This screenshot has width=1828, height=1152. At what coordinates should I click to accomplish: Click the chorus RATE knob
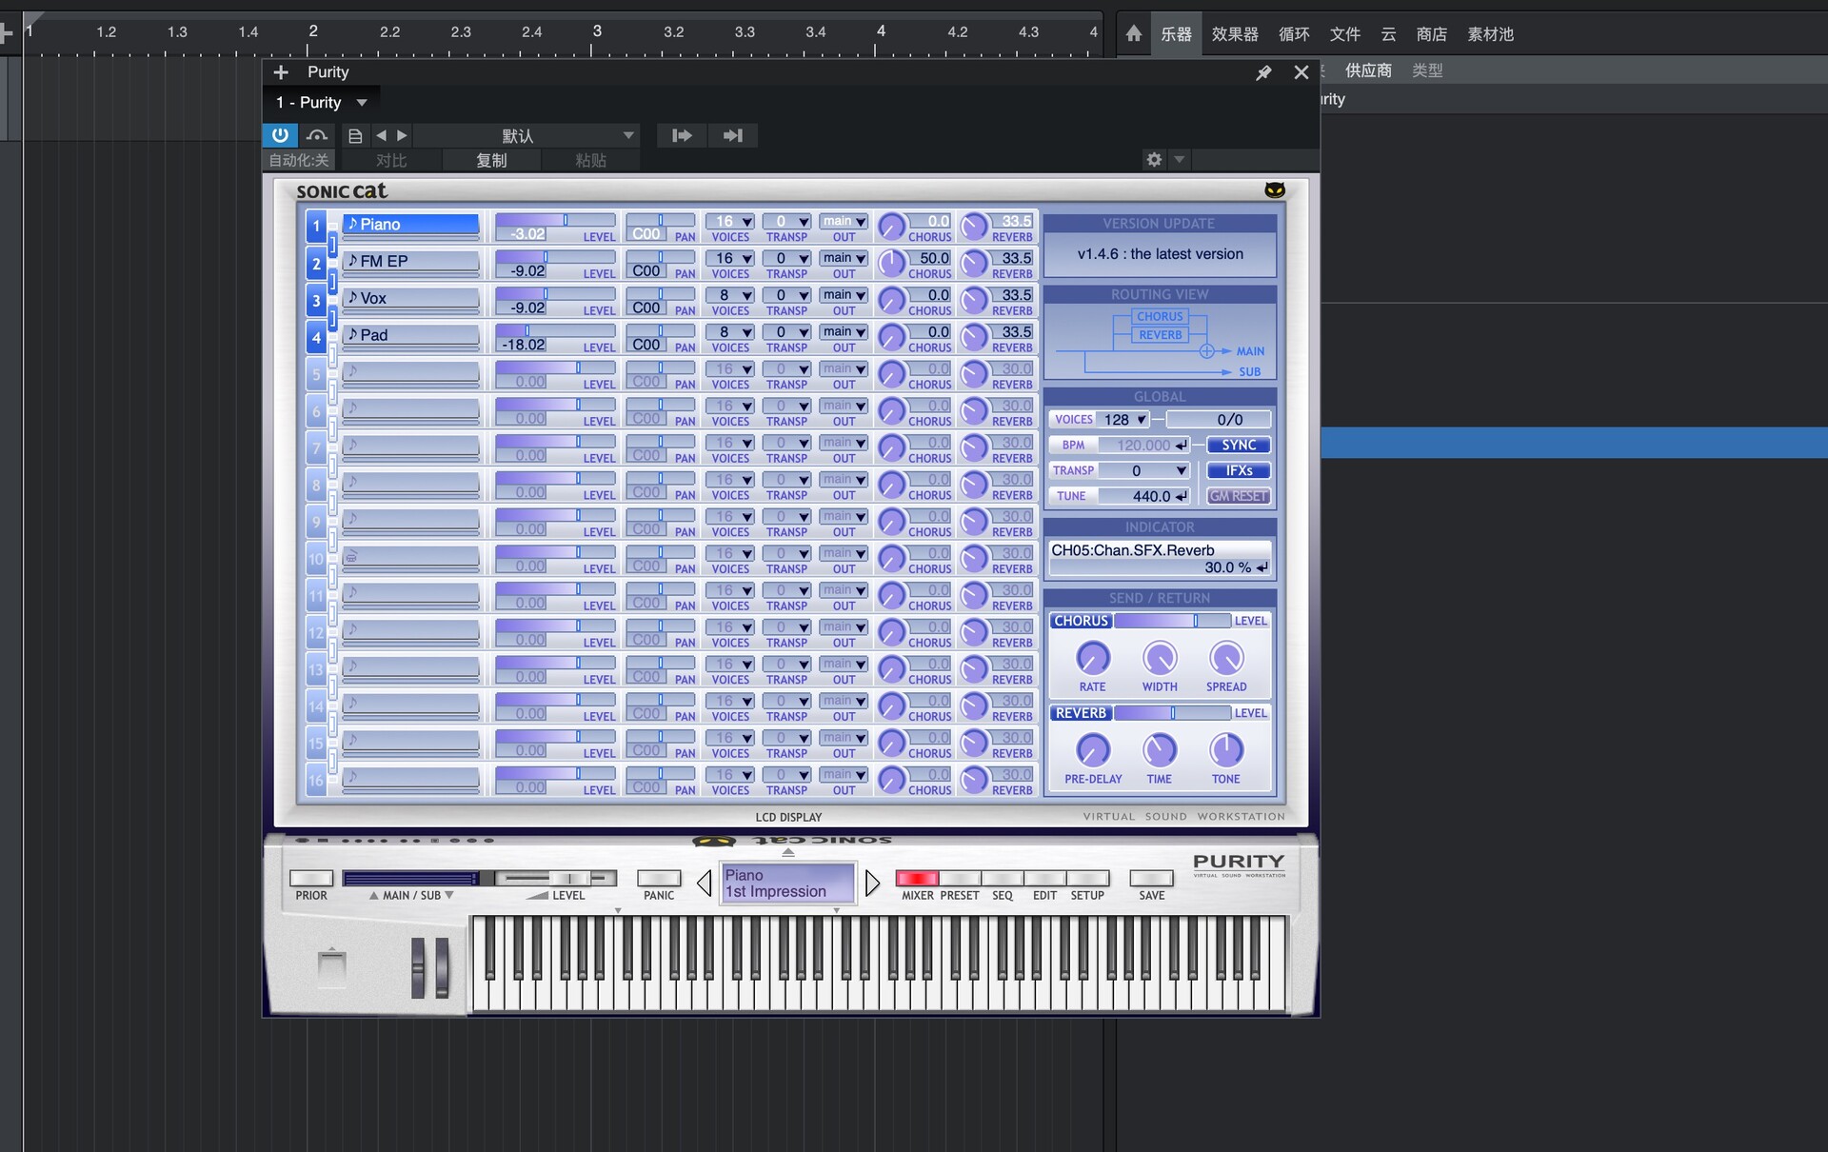click(x=1093, y=658)
